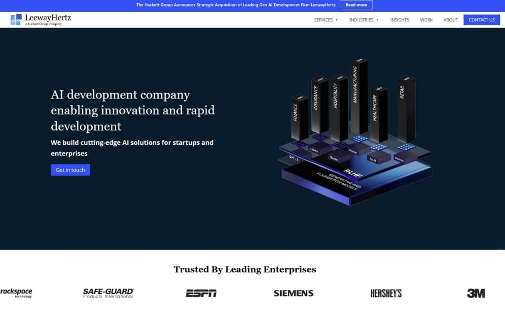Open the Work page in navigation
505x326 pixels.
(426, 20)
